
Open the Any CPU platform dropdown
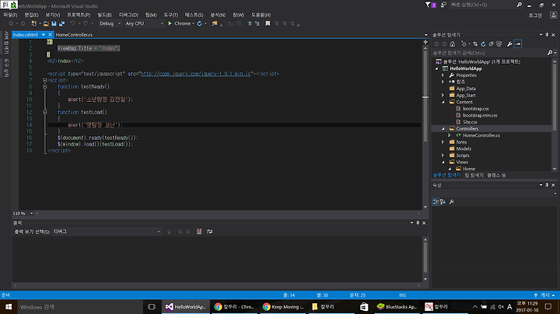click(x=145, y=23)
